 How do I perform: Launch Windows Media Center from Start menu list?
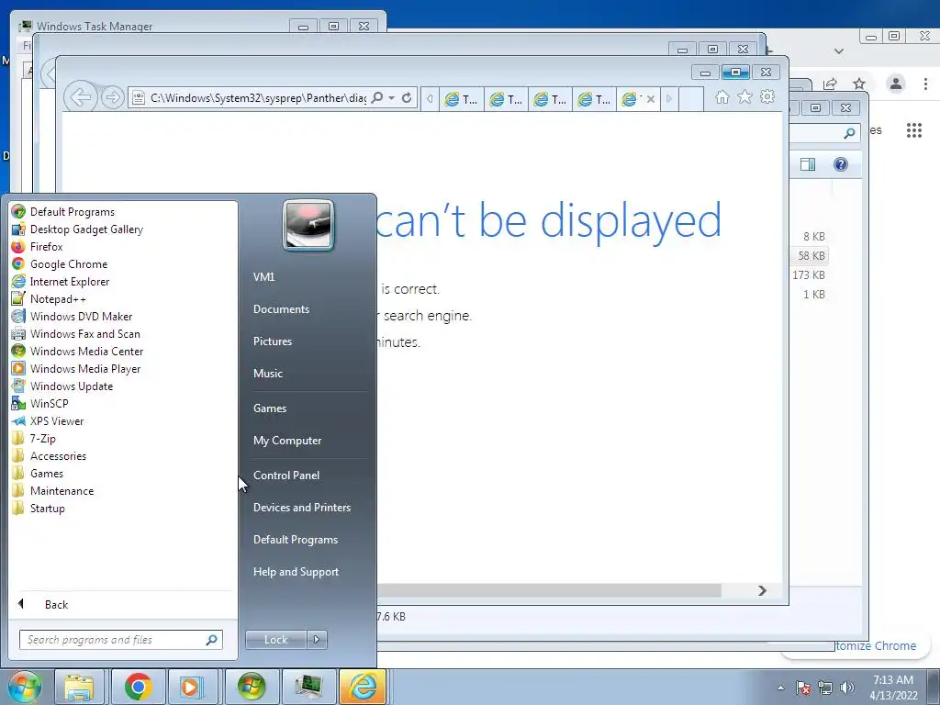click(86, 351)
